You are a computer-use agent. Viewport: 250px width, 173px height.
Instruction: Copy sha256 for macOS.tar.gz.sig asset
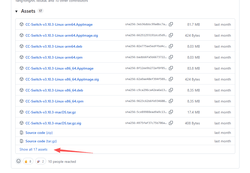point(171,123)
